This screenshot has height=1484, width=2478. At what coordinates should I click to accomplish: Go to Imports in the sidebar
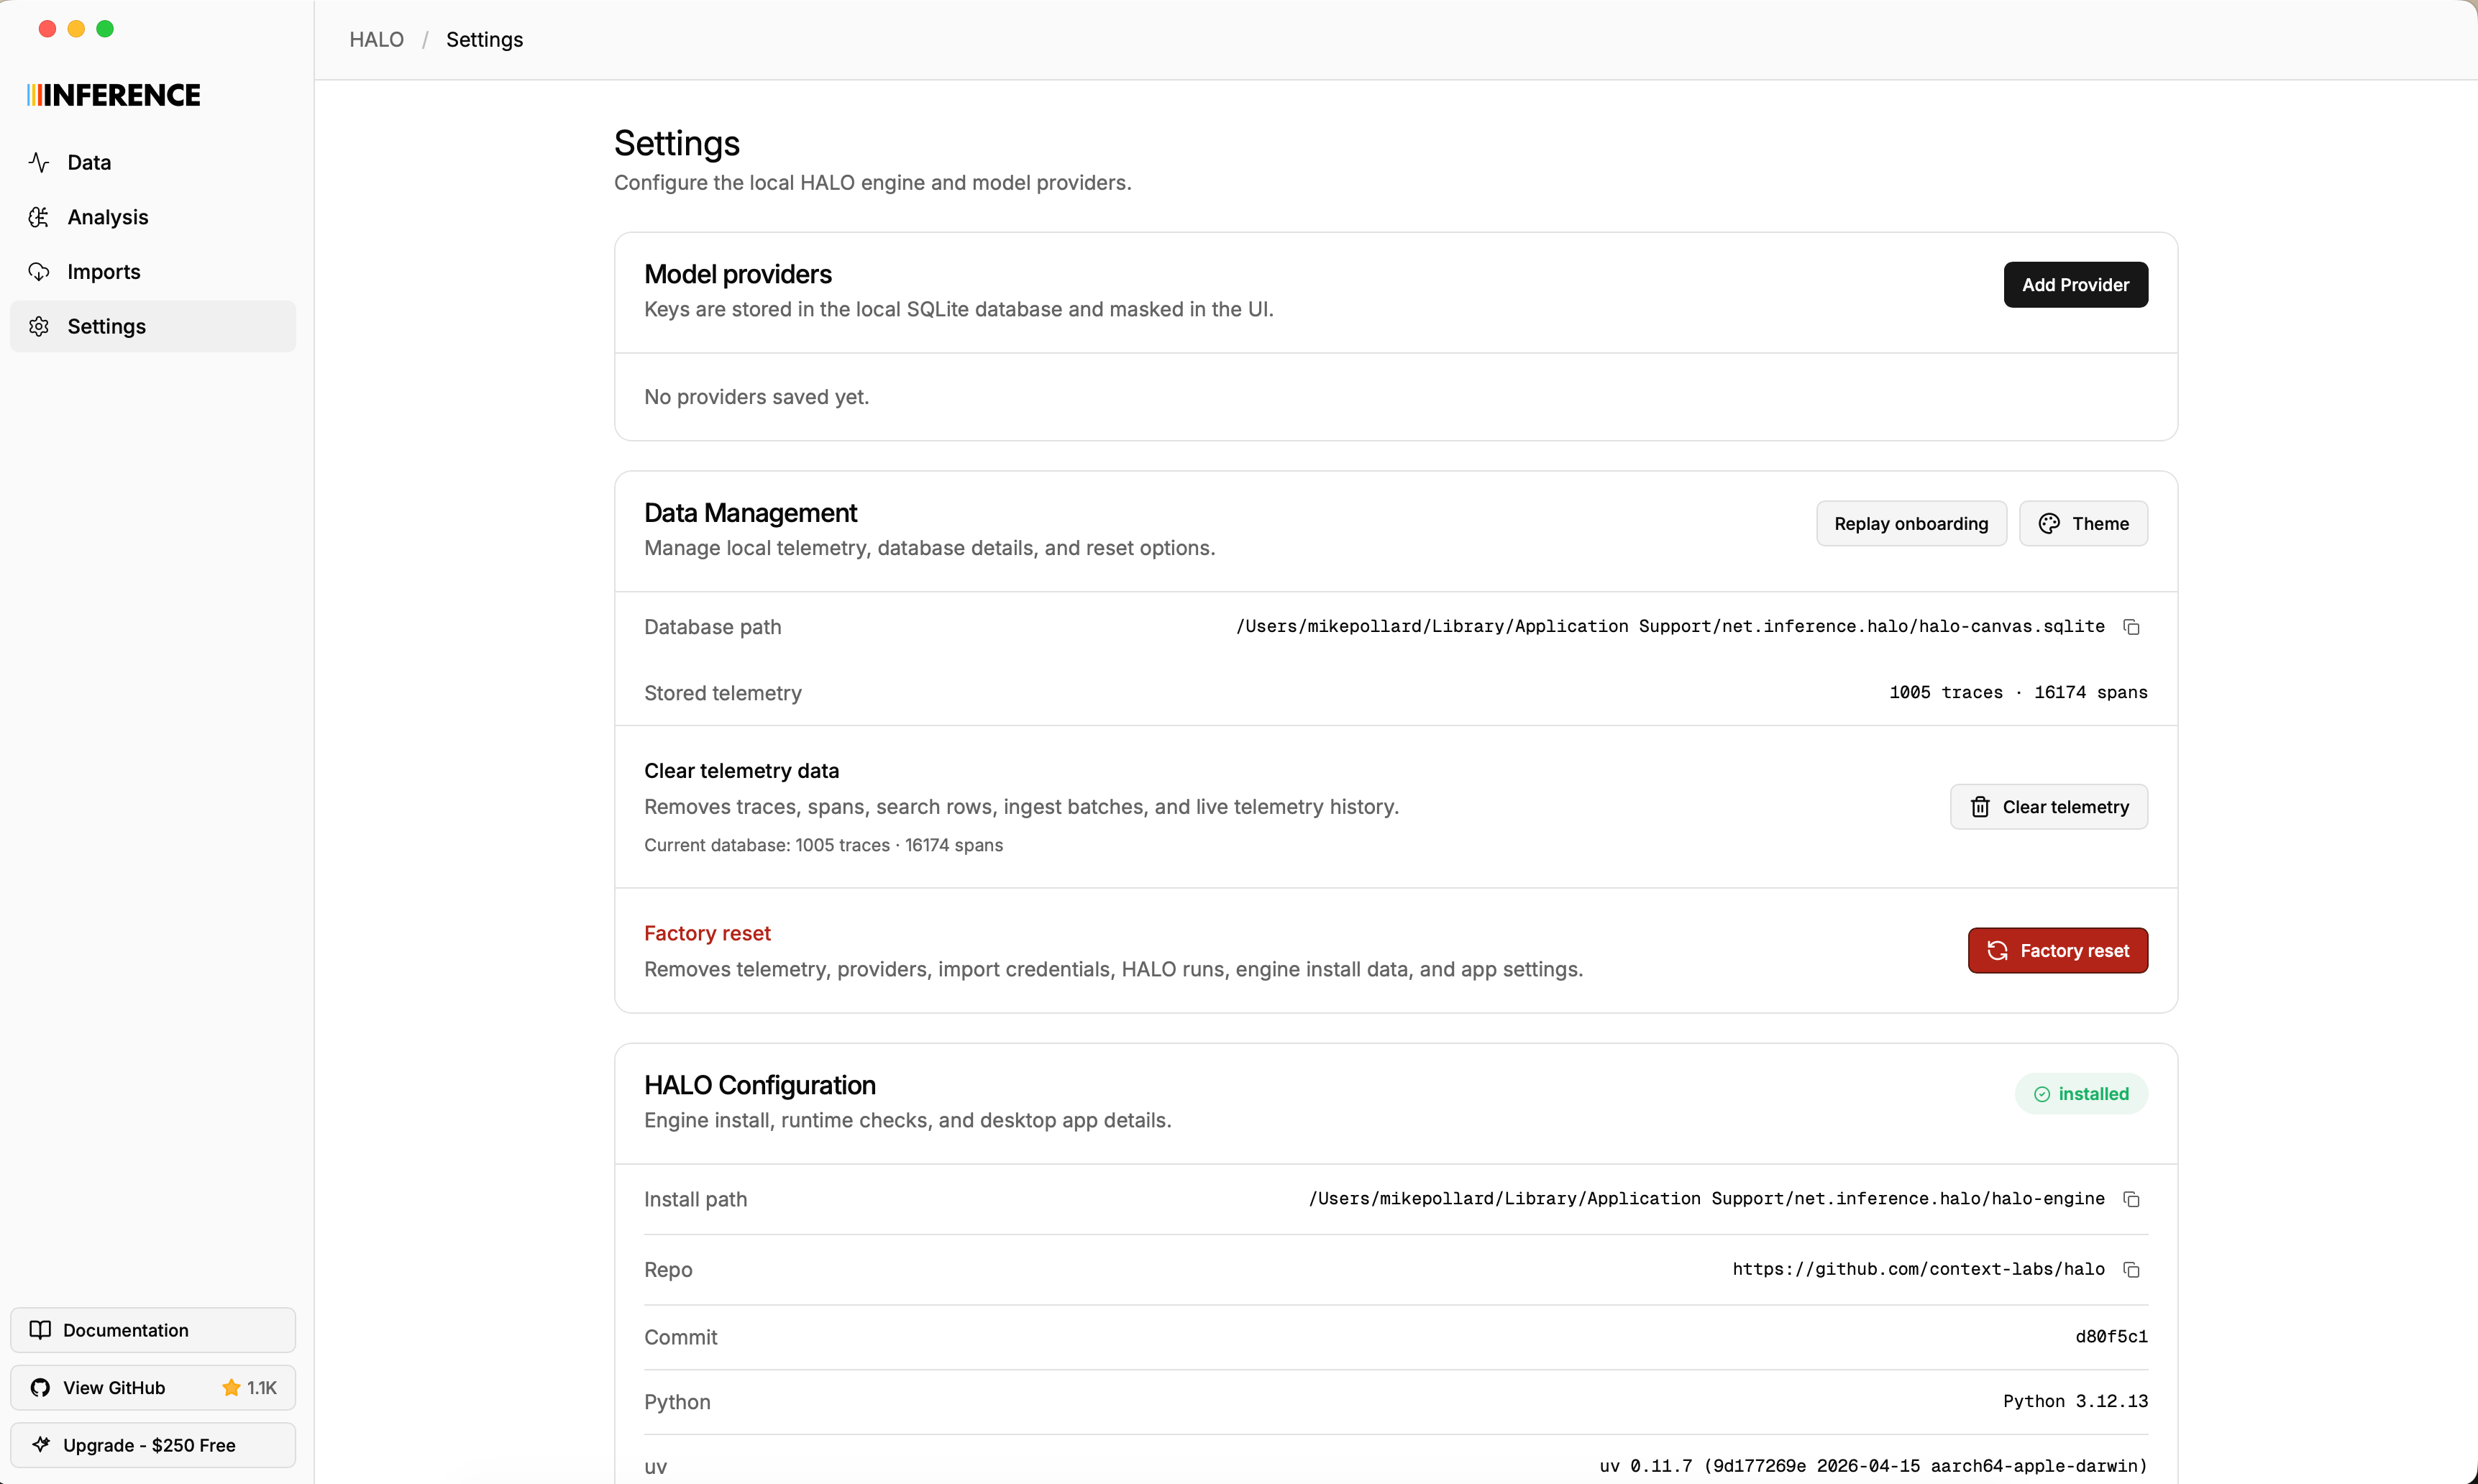[153, 272]
